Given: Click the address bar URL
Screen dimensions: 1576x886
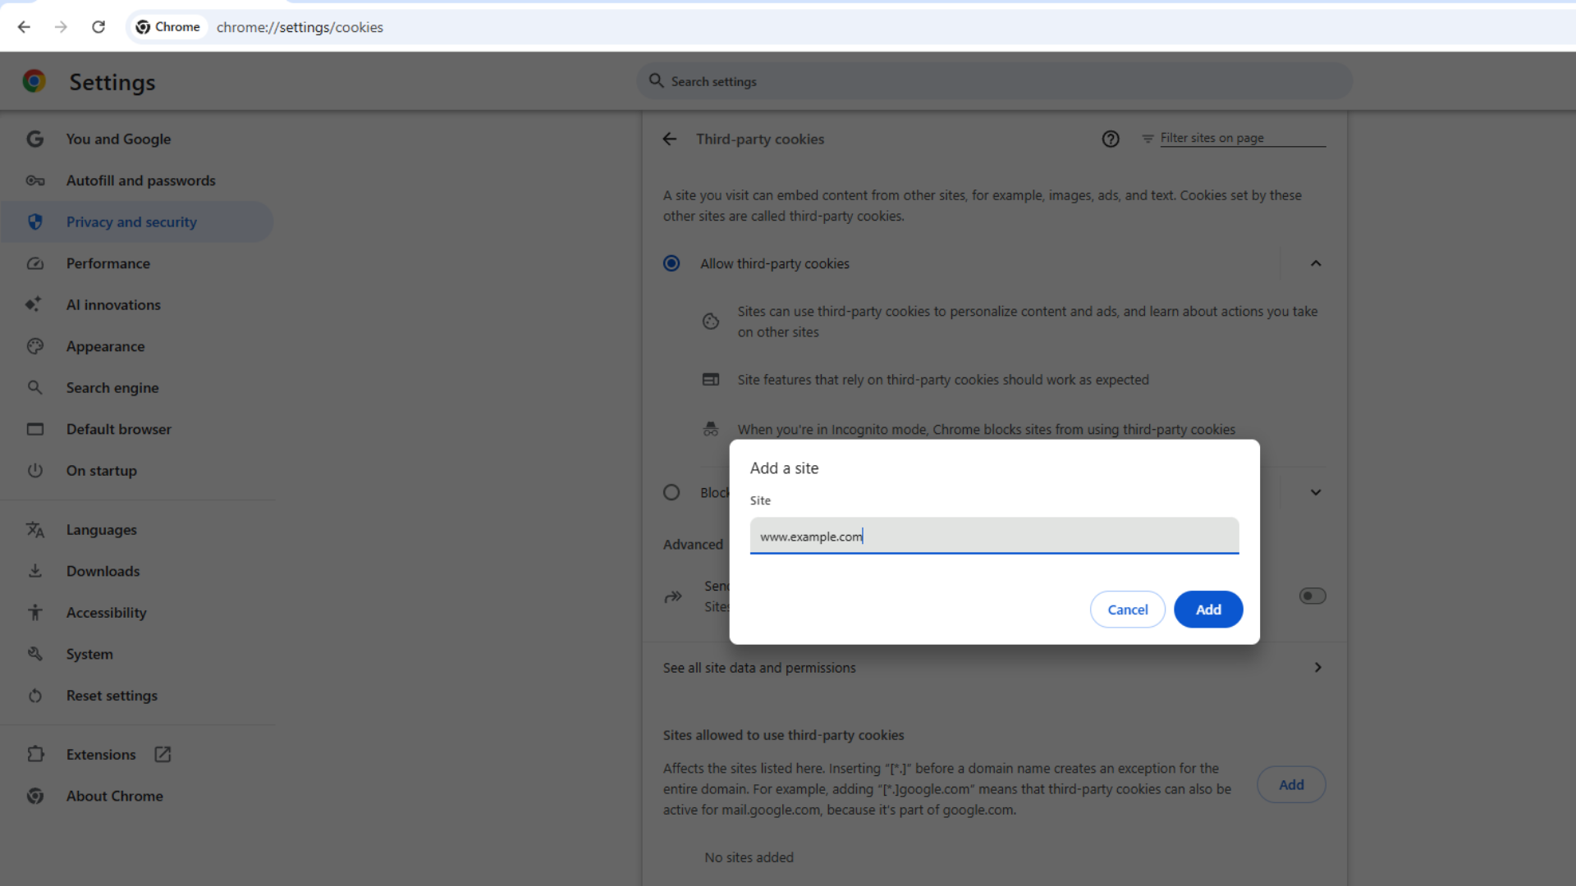Looking at the screenshot, I should point(300,27).
